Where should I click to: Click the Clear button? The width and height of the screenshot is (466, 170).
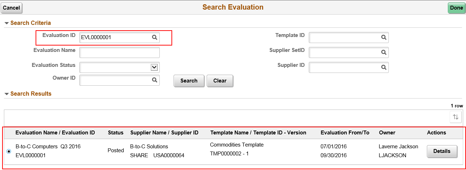tap(220, 81)
